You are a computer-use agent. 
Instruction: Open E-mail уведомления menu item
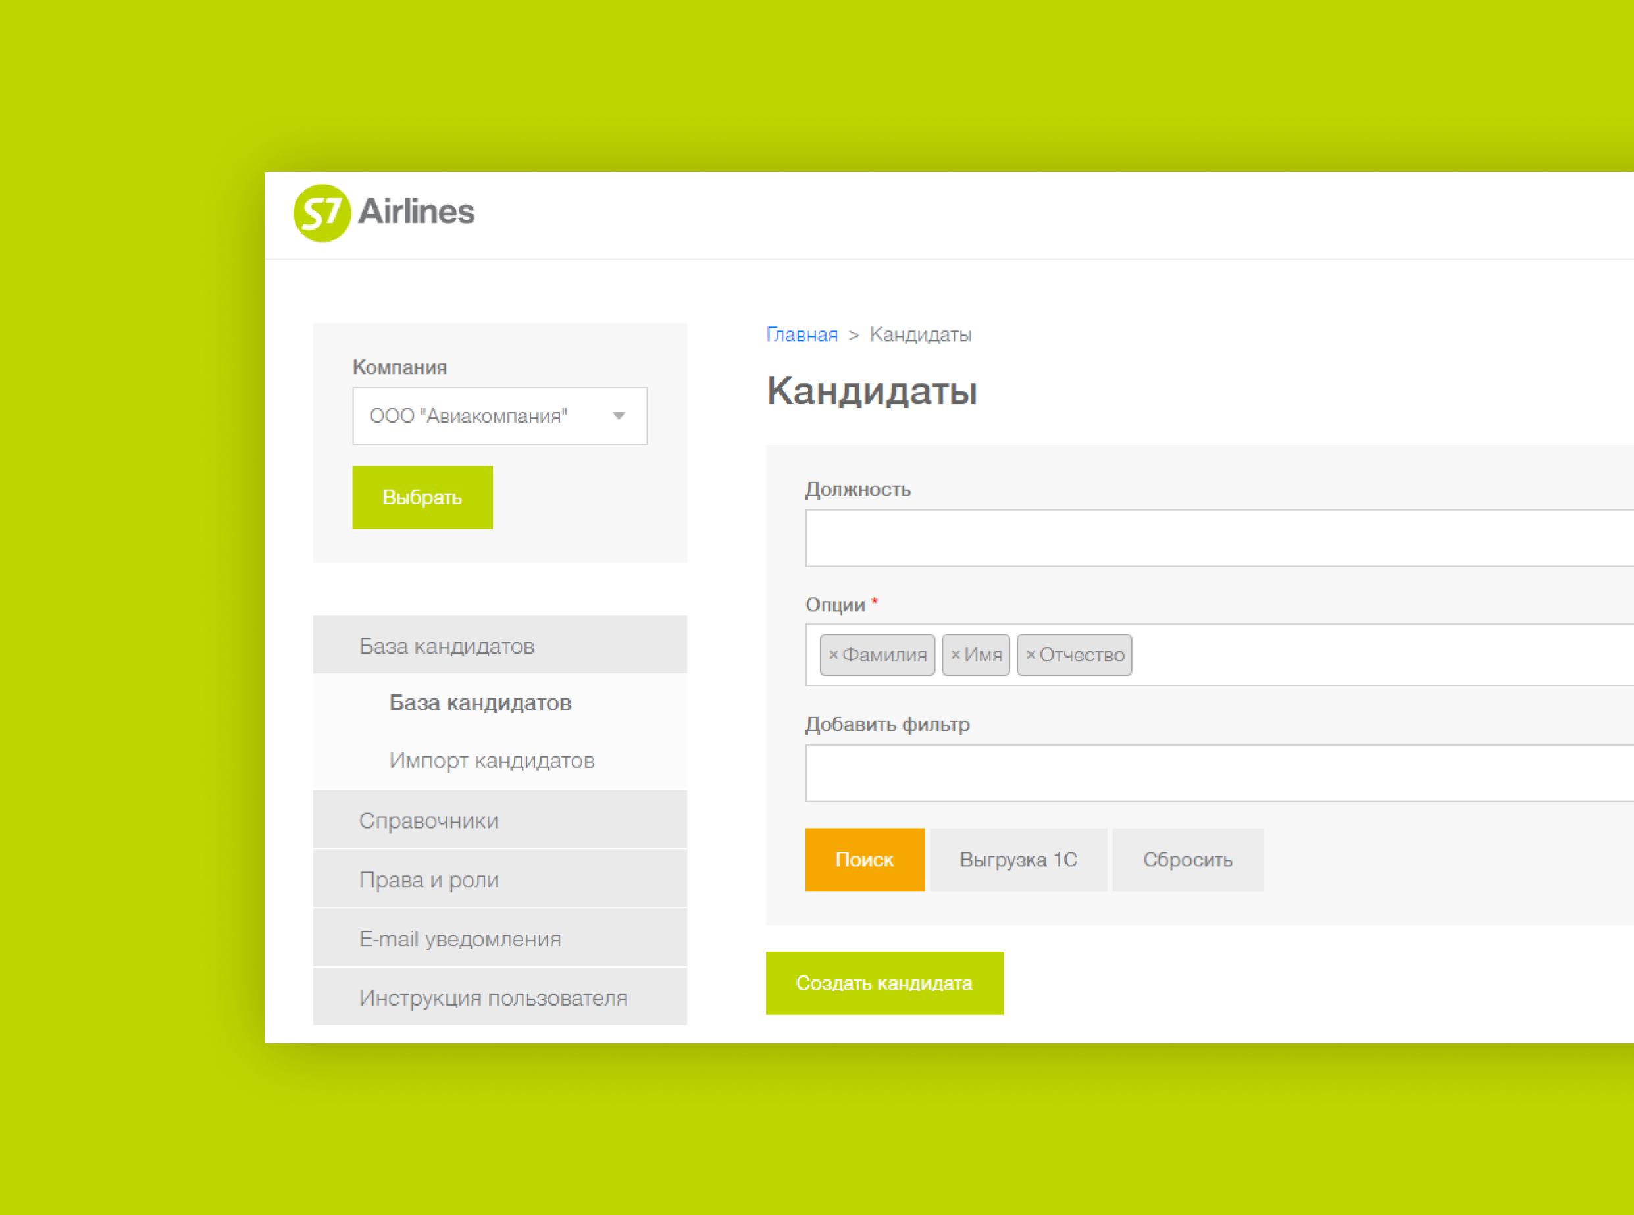pos(500,939)
